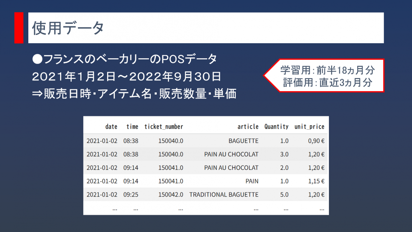
Task: Click 2021-01-02 in the TRADITIONAL BAGUETTE row
Action: click(x=102, y=195)
